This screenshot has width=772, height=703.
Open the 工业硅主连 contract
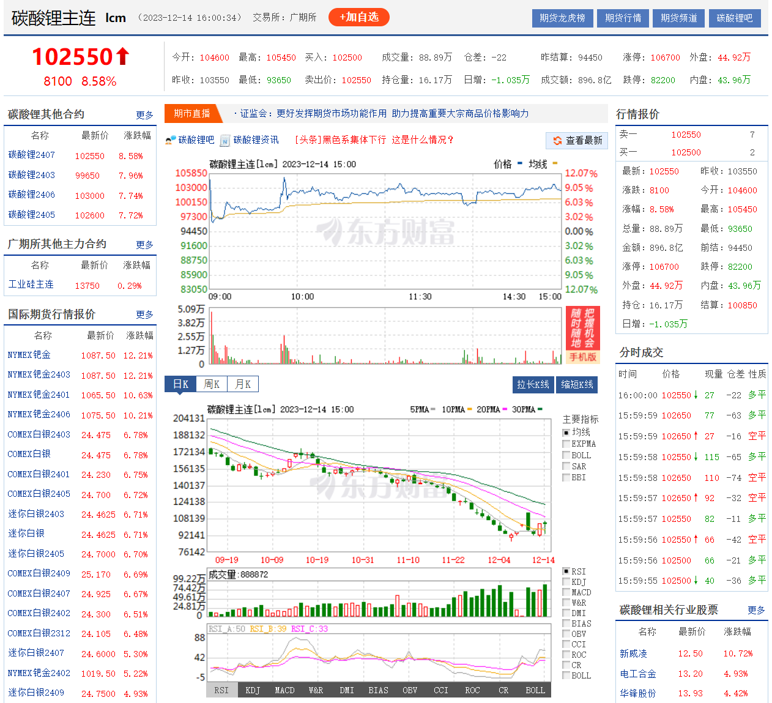tap(31, 285)
